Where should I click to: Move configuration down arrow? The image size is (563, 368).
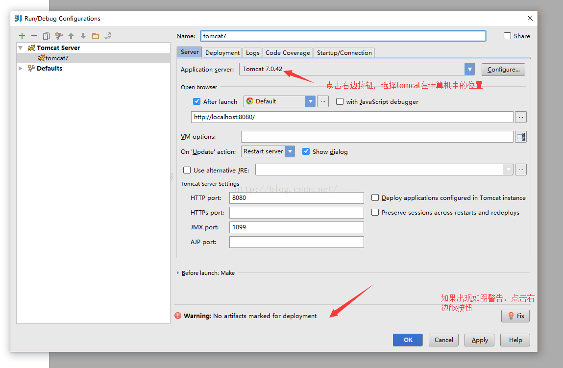(x=83, y=36)
